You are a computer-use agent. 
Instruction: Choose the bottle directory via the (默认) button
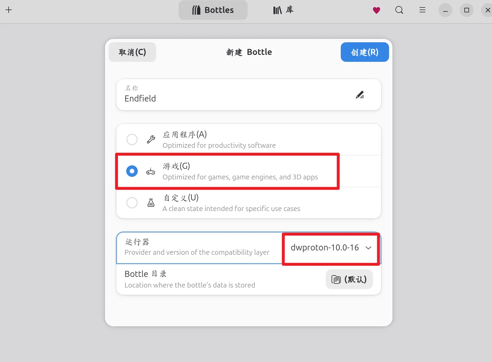[349, 279]
